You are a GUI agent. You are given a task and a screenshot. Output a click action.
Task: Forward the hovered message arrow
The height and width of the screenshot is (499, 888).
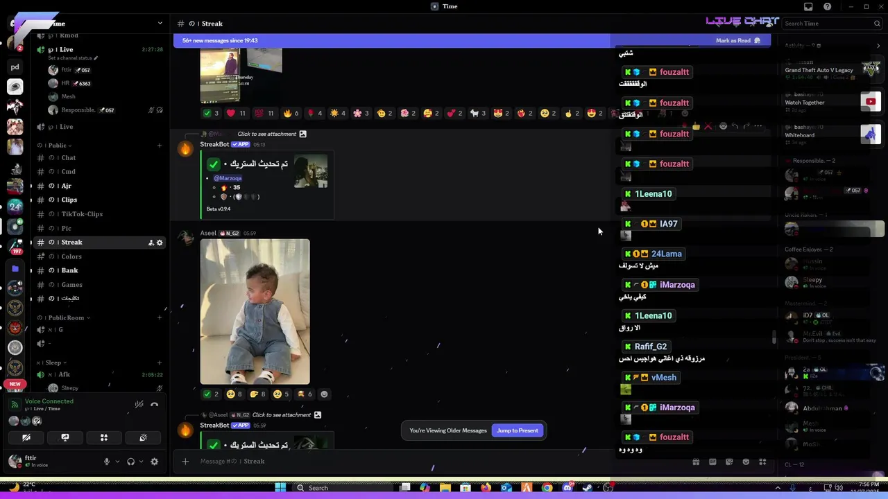(x=746, y=126)
